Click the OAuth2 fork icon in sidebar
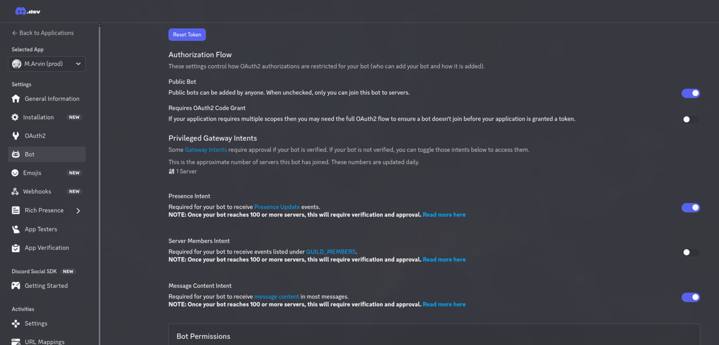 point(15,136)
